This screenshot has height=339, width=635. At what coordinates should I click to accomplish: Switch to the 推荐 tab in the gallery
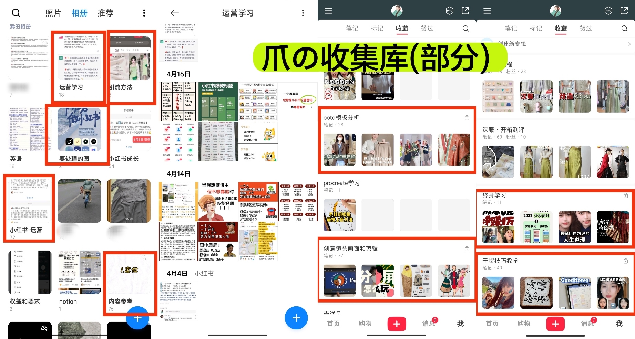pyautogui.click(x=105, y=13)
